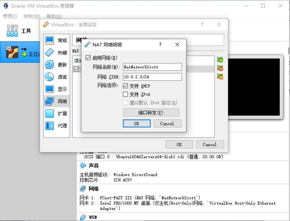Select the 网络 (Network) settings icon
The width and height of the screenshot is (290, 221).
[x=50, y=101]
